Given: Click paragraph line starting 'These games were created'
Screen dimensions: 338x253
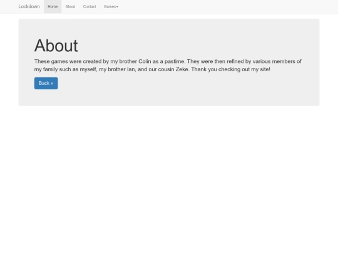Looking at the screenshot, I should pyautogui.click(x=168, y=61).
